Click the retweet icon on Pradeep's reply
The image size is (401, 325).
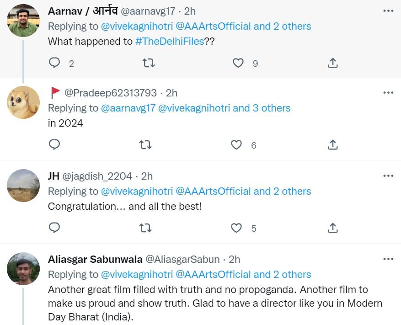146,145
